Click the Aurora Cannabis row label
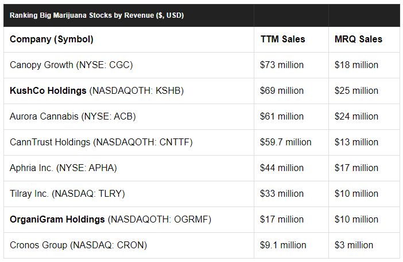 point(73,117)
